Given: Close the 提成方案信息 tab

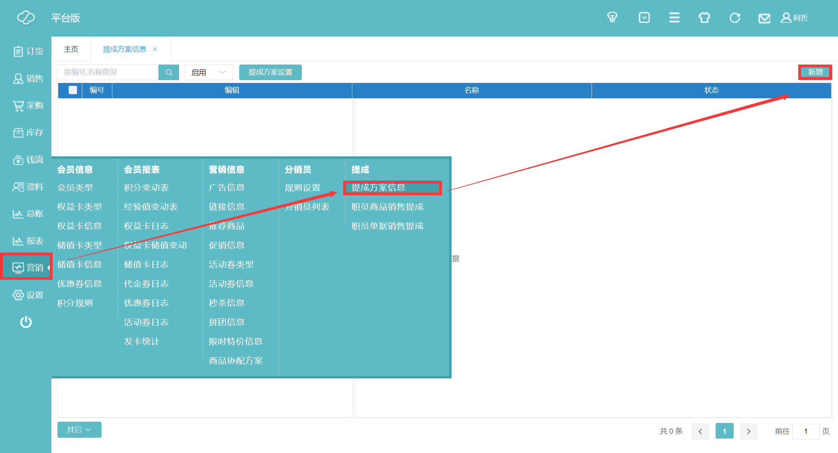Looking at the screenshot, I should click(155, 49).
